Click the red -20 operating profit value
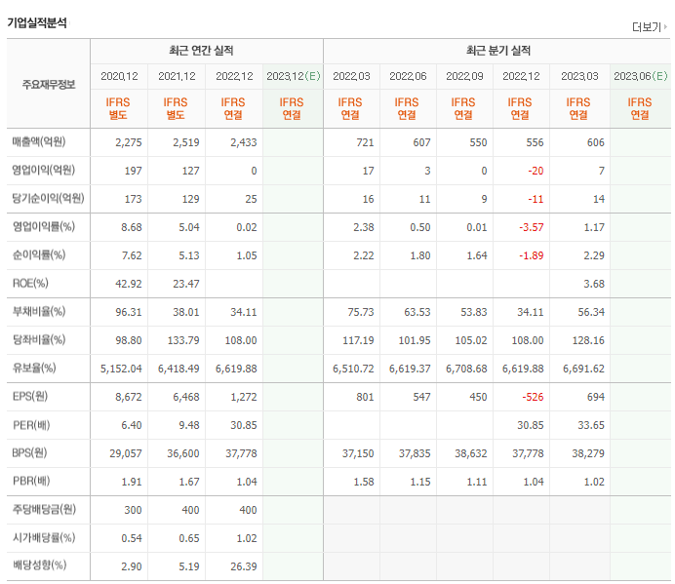Viewport: 675px width, 584px height. pos(536,171)
